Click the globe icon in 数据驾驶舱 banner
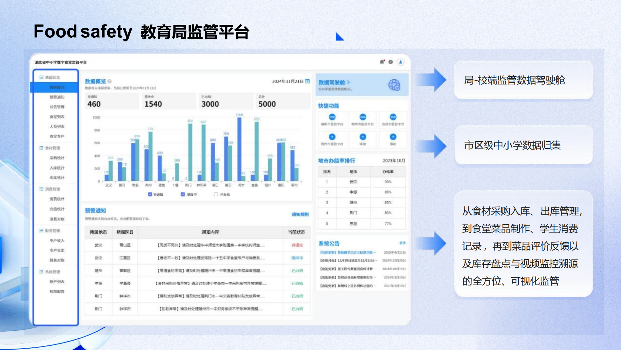The height and width of the screenshot is (350, 622). point(394,85)
